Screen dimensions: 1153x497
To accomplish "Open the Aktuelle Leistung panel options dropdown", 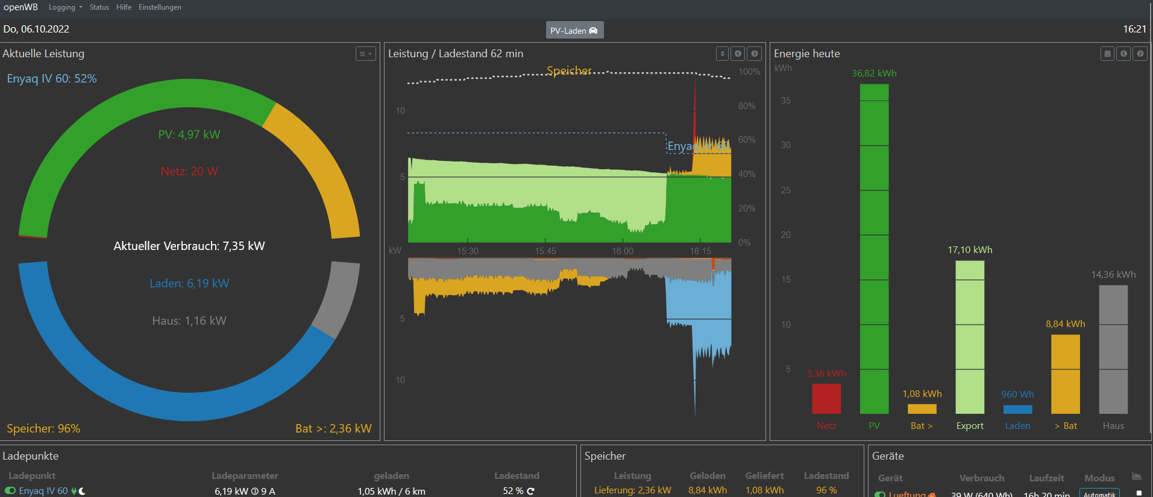I will pos(365,54).
